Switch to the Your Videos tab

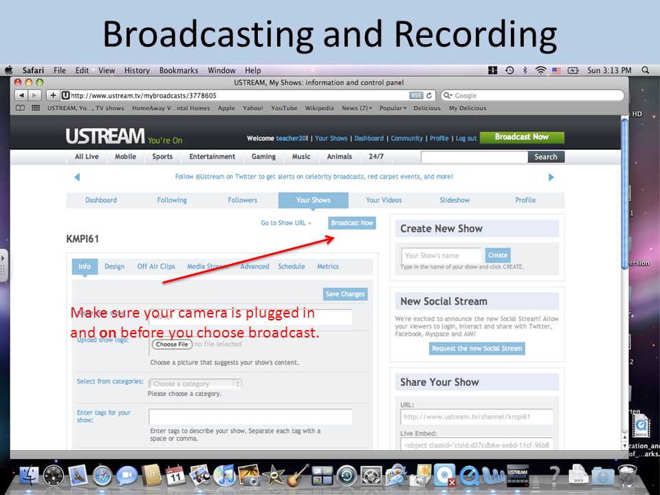pos(384,200)
